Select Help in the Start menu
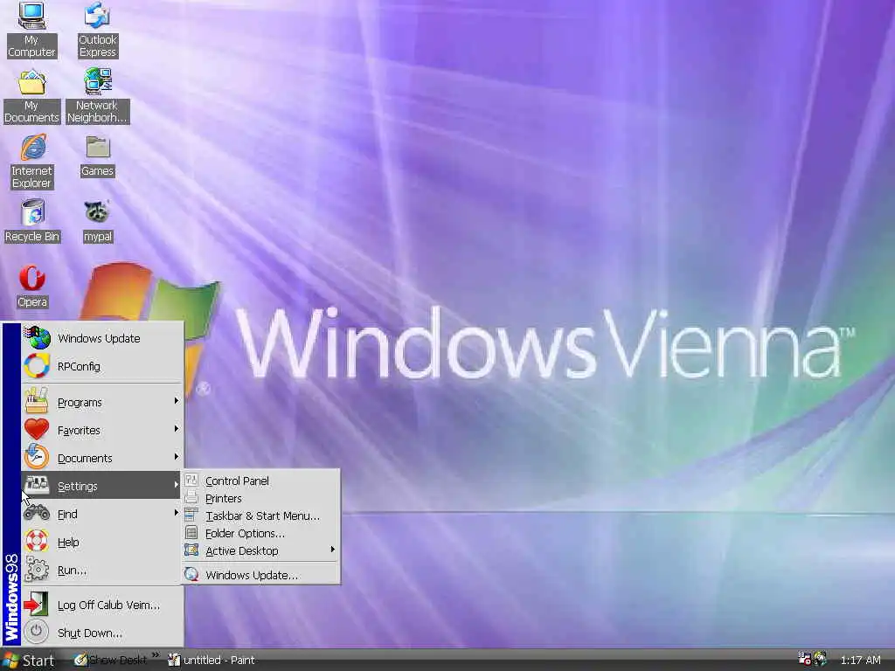The width and height of the screenshot is (895, 671). [101, 542]
